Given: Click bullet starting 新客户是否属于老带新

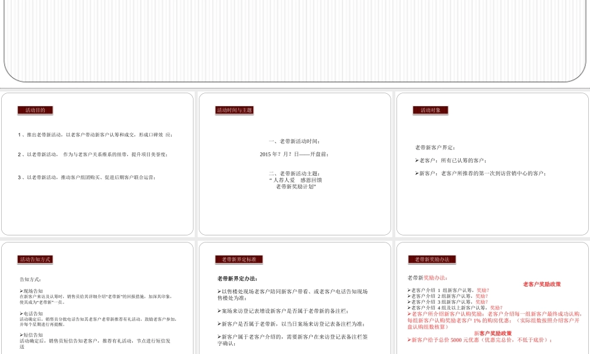Looking at the screenshot, I should (291, 324).
